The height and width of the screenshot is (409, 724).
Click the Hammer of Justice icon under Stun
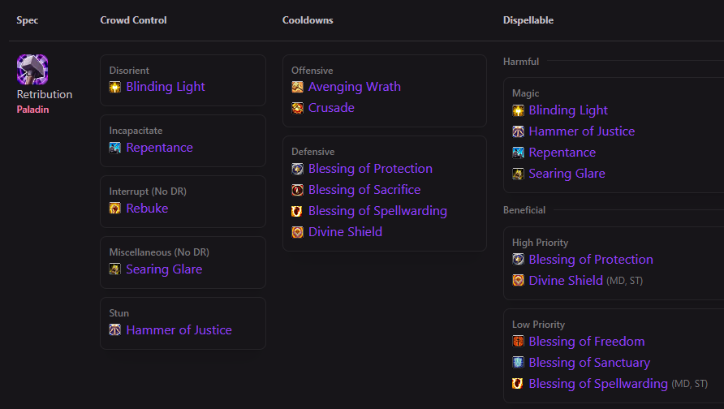coord(115,330)
